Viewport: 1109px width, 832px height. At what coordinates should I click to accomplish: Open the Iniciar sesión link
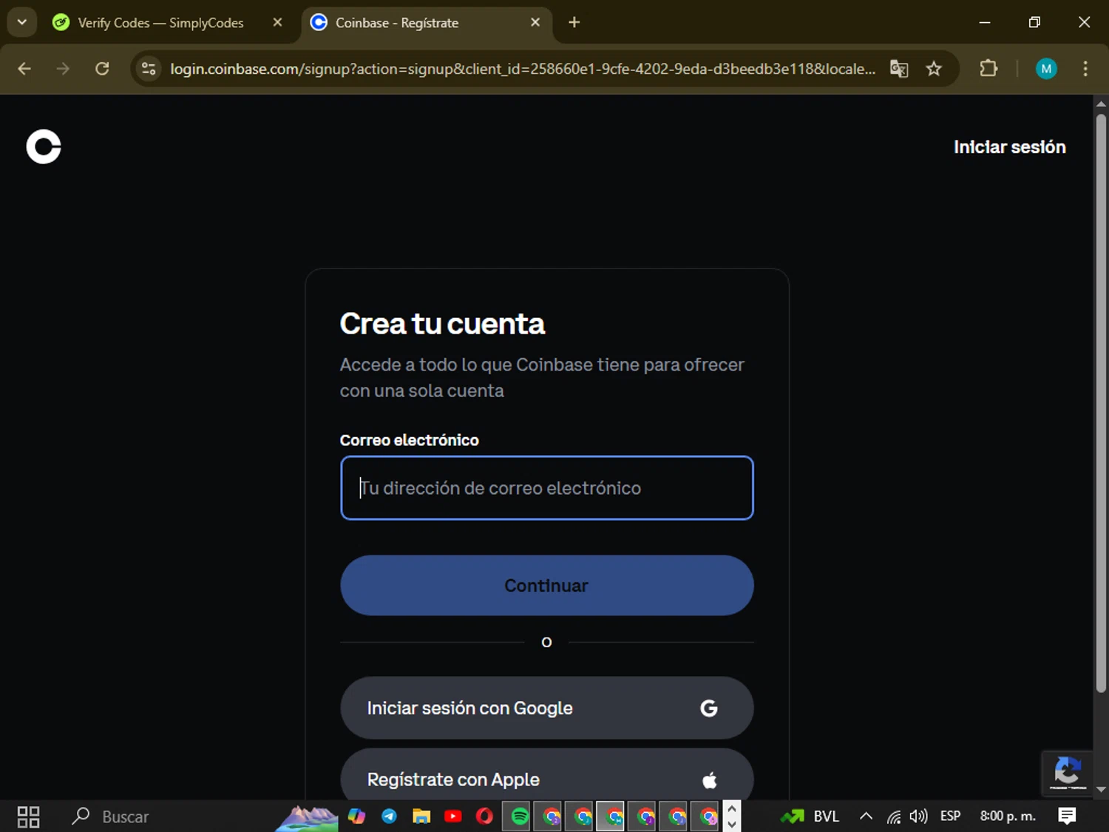1009,147
